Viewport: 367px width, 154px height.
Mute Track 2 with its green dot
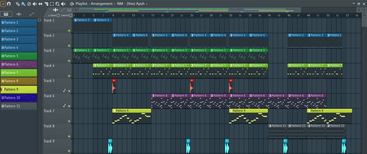pos(69,46)
